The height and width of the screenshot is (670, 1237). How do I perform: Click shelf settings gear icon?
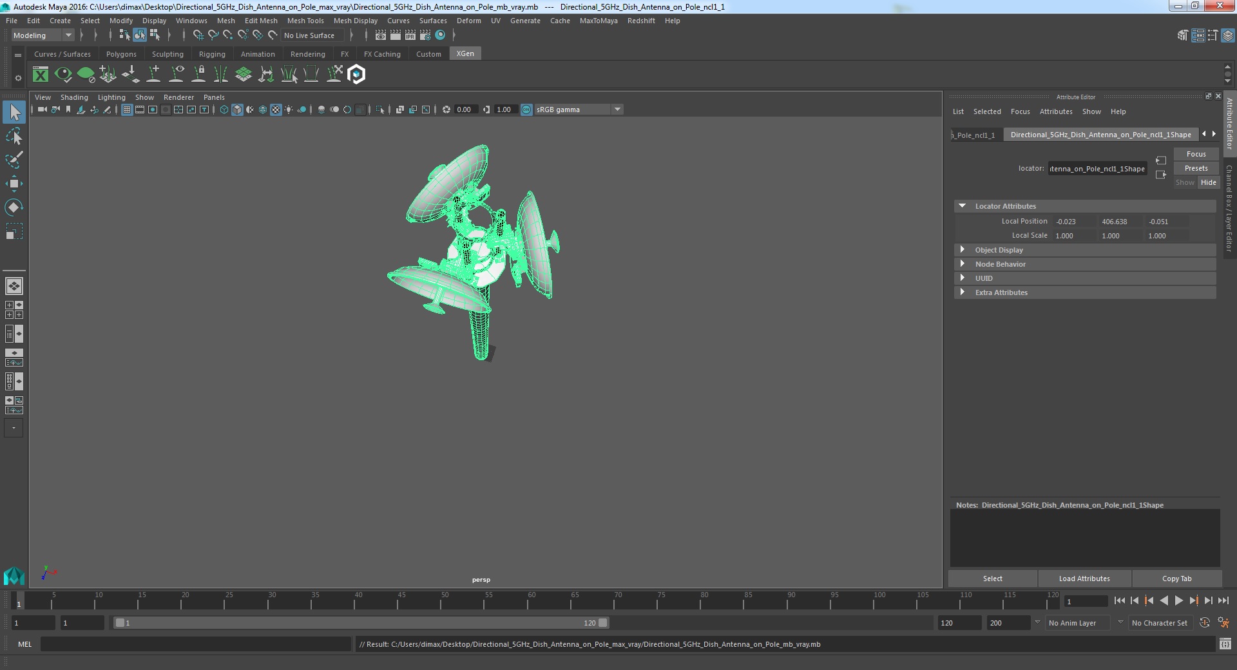[x=18, y=78]
